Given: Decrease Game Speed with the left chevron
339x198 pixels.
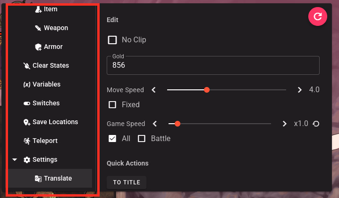Looking at the screenshot, I should 155,124.
